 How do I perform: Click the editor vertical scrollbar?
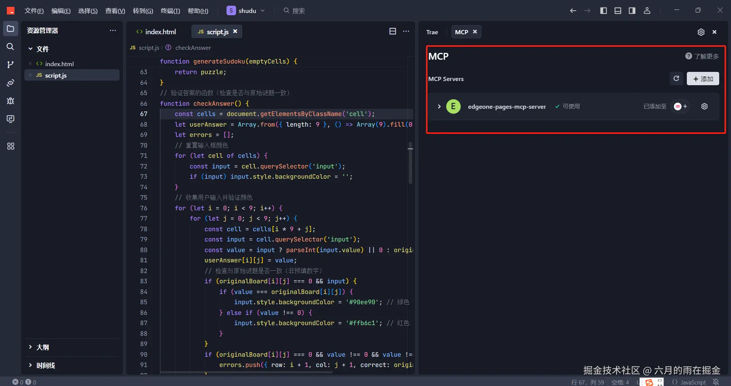click(410, 164)
